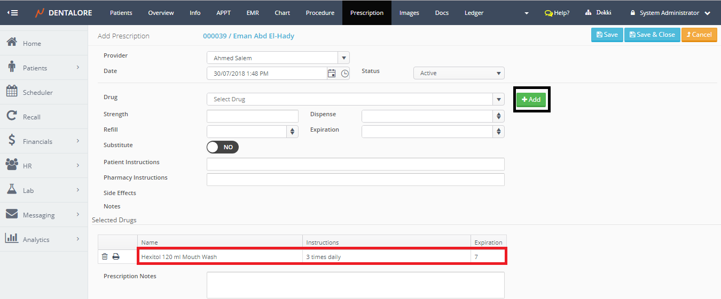
Task: Delete Hexitol drug with trash icon
Action: [x=105, y=257]
